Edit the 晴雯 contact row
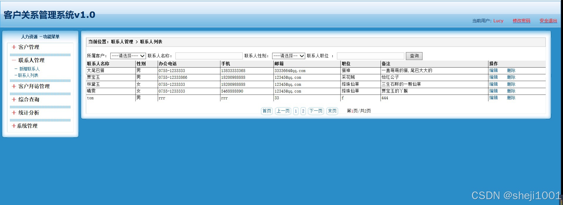 tap(494, 91)
